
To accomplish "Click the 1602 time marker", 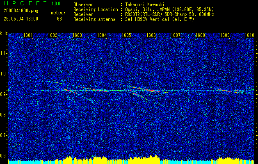I will pos(53,35).
